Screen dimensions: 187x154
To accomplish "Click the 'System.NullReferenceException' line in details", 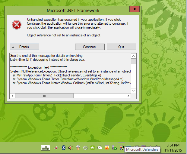I will (70, 71).
